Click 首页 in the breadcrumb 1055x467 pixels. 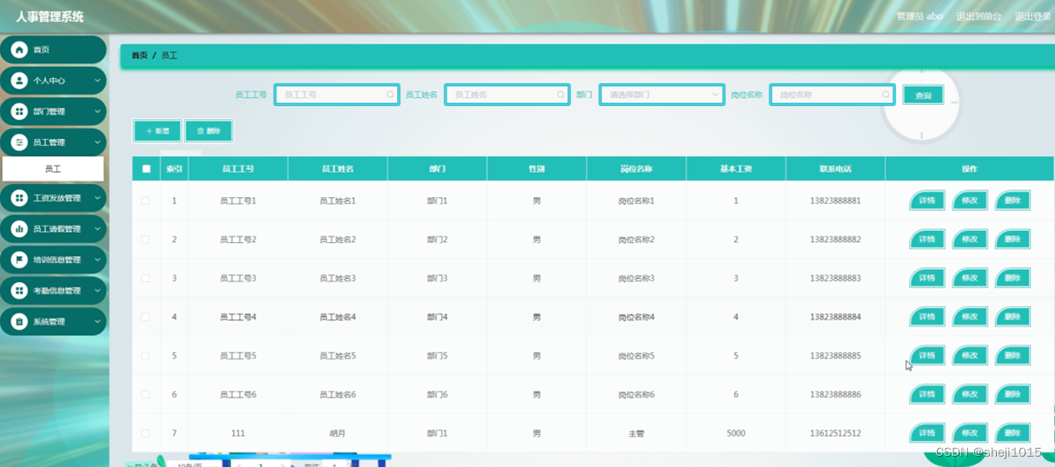pos(139,56)
